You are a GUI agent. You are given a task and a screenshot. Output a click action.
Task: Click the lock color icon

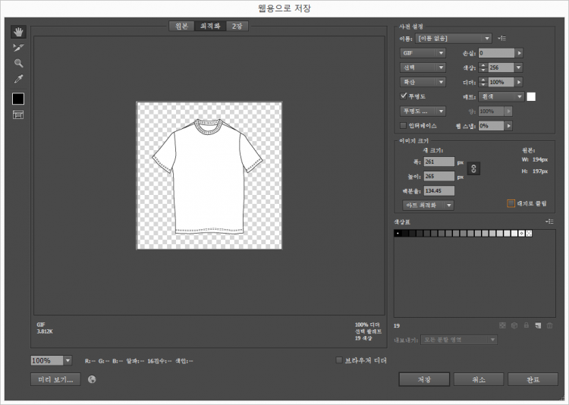tap(526, 325)
